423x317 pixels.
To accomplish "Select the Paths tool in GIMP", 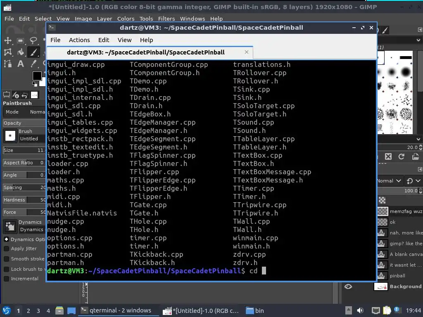I will 8,64.
